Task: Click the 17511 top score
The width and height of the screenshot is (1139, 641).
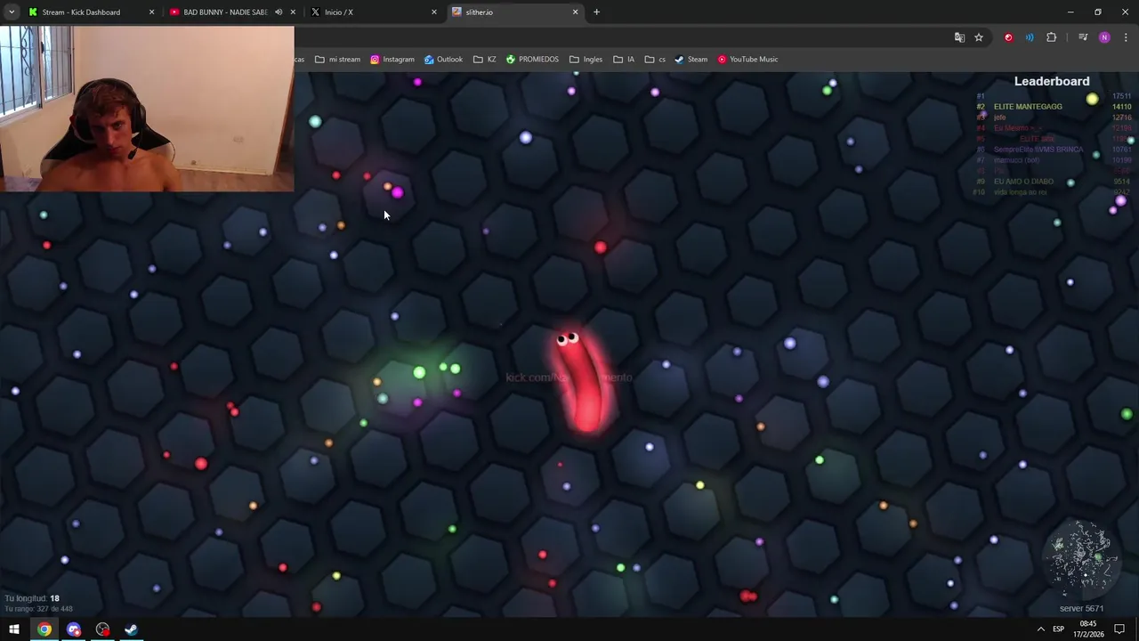Action: click(1121, 96)
